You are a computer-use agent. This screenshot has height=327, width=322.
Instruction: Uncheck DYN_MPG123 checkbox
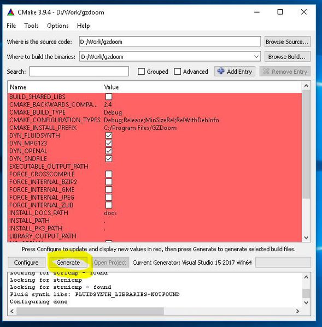pyautogui.click(x=109, y=143)
